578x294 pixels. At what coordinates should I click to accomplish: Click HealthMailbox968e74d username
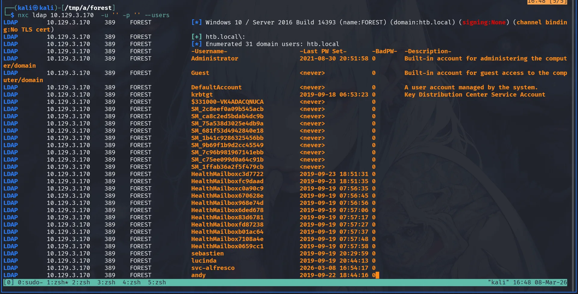click(227, 203)
